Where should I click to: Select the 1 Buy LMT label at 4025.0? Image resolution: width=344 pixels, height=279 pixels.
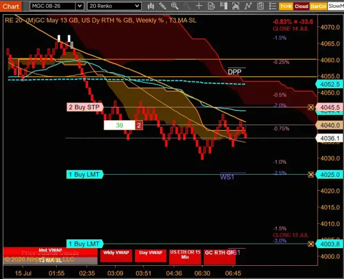[85, 175]
